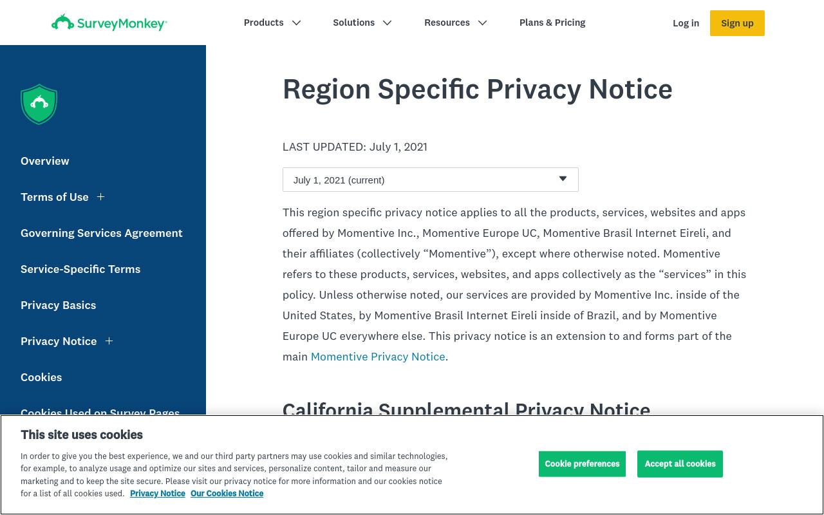The width and height of the screenshot is (824, 515).
Task: Click the yellow Sign up button
Action: pyautogui.click(x=737, y=23)
